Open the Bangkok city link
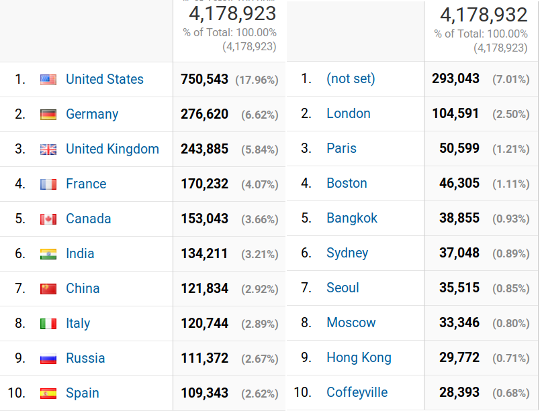540x411 pixels. (352, 218)
